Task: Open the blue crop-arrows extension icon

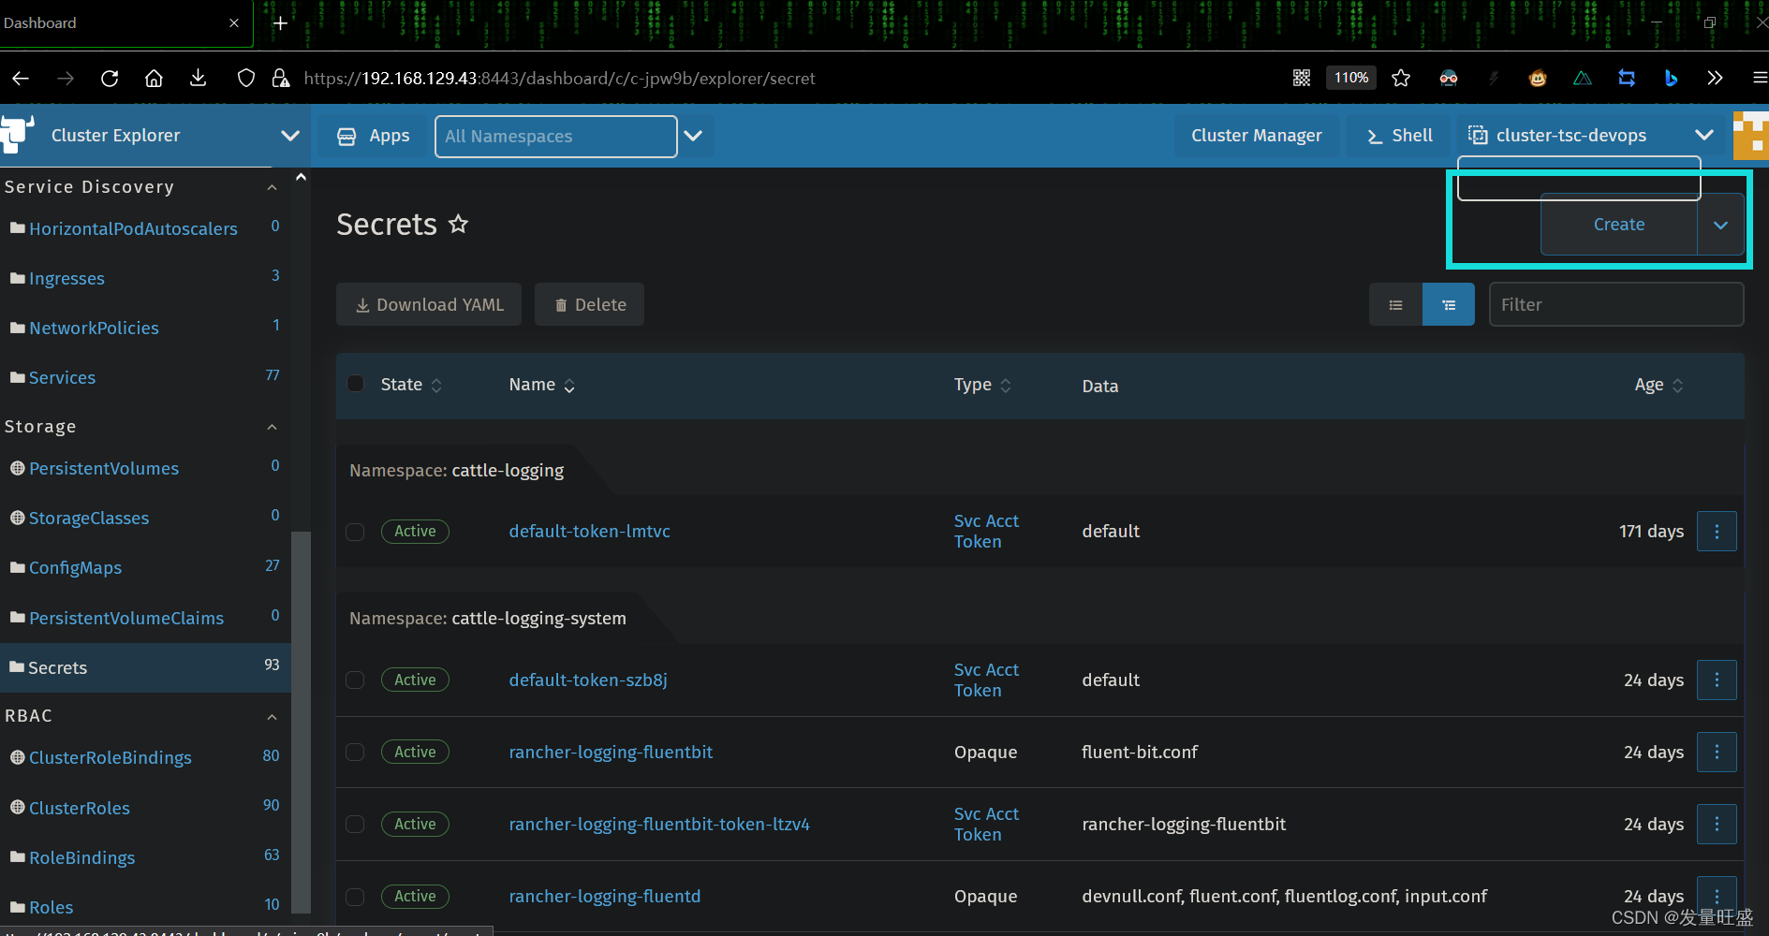Action: click(1627, 78)
